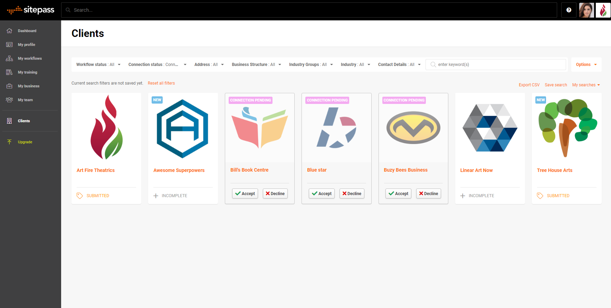This screenshot has width=611, height=308.
Task: Decline Blue star connection
Action: click(352, 194)
